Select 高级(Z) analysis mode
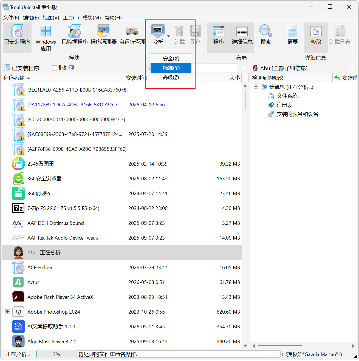The width and height of the screenshot is (359, 361). [171, 77]
